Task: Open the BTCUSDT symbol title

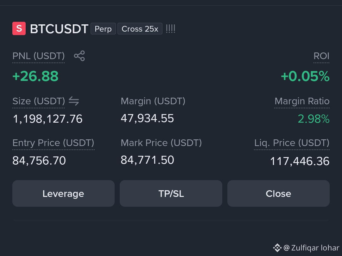Action: coord(59,29)
